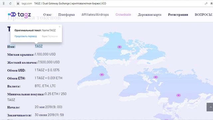This screenshot has width=213, height=120.
Task: Click the Оригинальный текст: Name:TAGZ line
Action: click(35, 30)
